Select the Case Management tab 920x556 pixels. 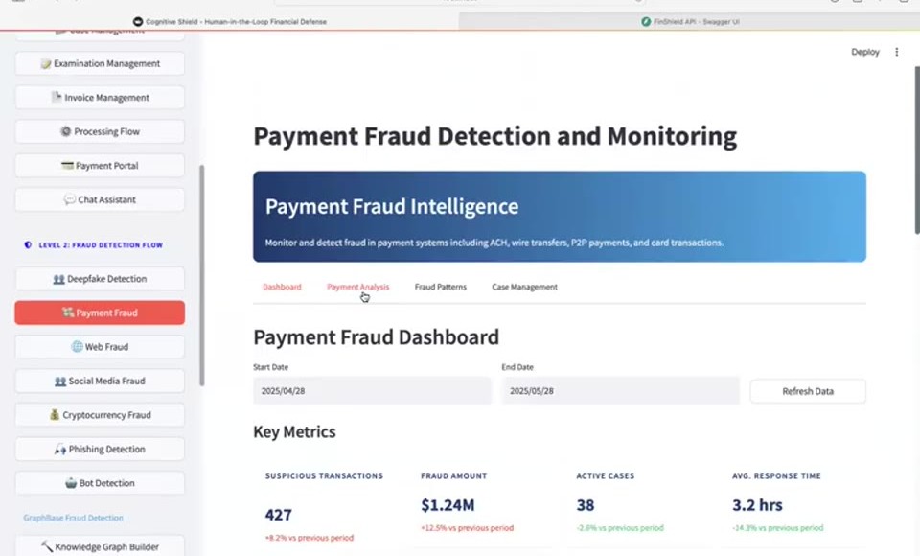click(524, 287)
